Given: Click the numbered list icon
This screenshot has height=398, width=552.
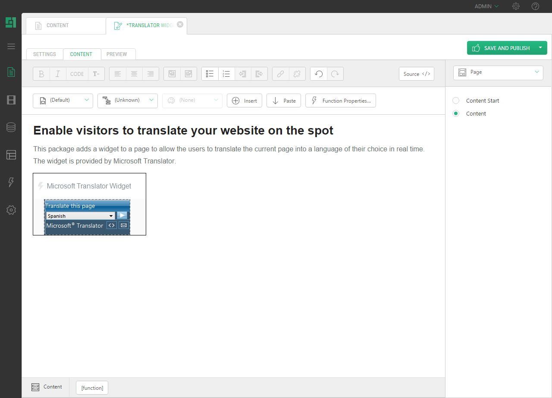Looking at the screenshot, I should [x=226, y=74].
